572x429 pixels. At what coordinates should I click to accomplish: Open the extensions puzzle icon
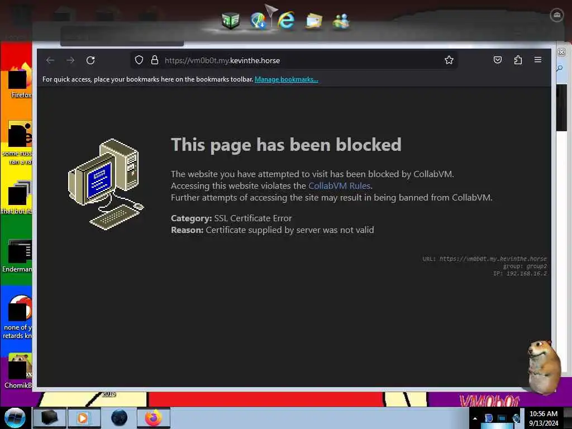point(518,60)
